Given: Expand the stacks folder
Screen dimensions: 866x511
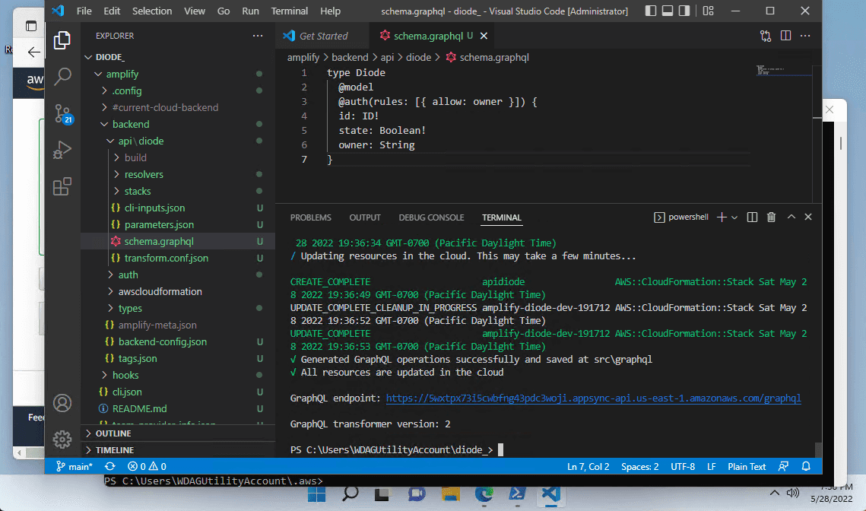Looking at the screenshot, I should (x=178, y=191).
